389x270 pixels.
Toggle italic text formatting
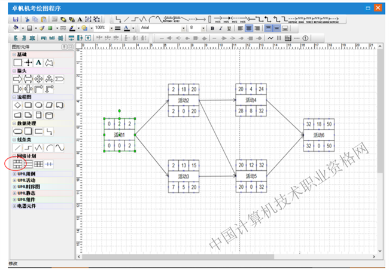(220, 28)
